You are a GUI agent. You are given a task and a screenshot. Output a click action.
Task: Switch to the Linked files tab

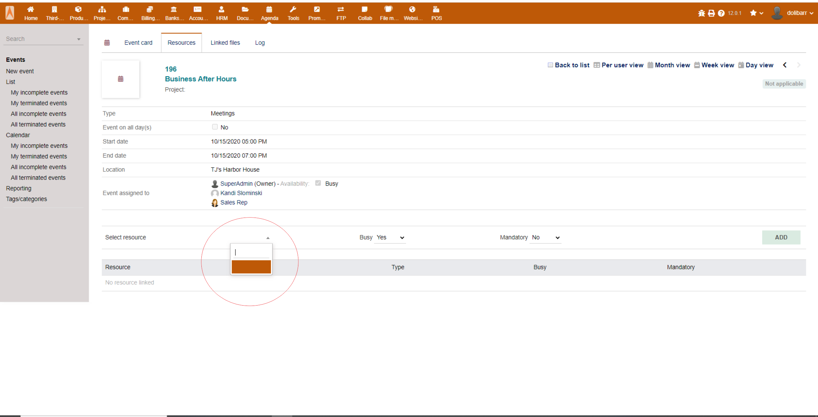tap(225, 43)
